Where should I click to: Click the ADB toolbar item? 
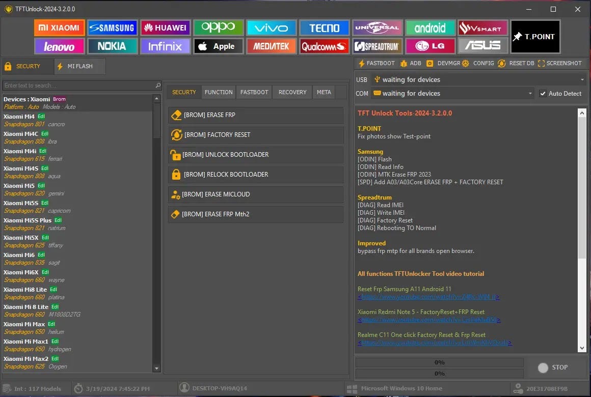pos(411,63)
